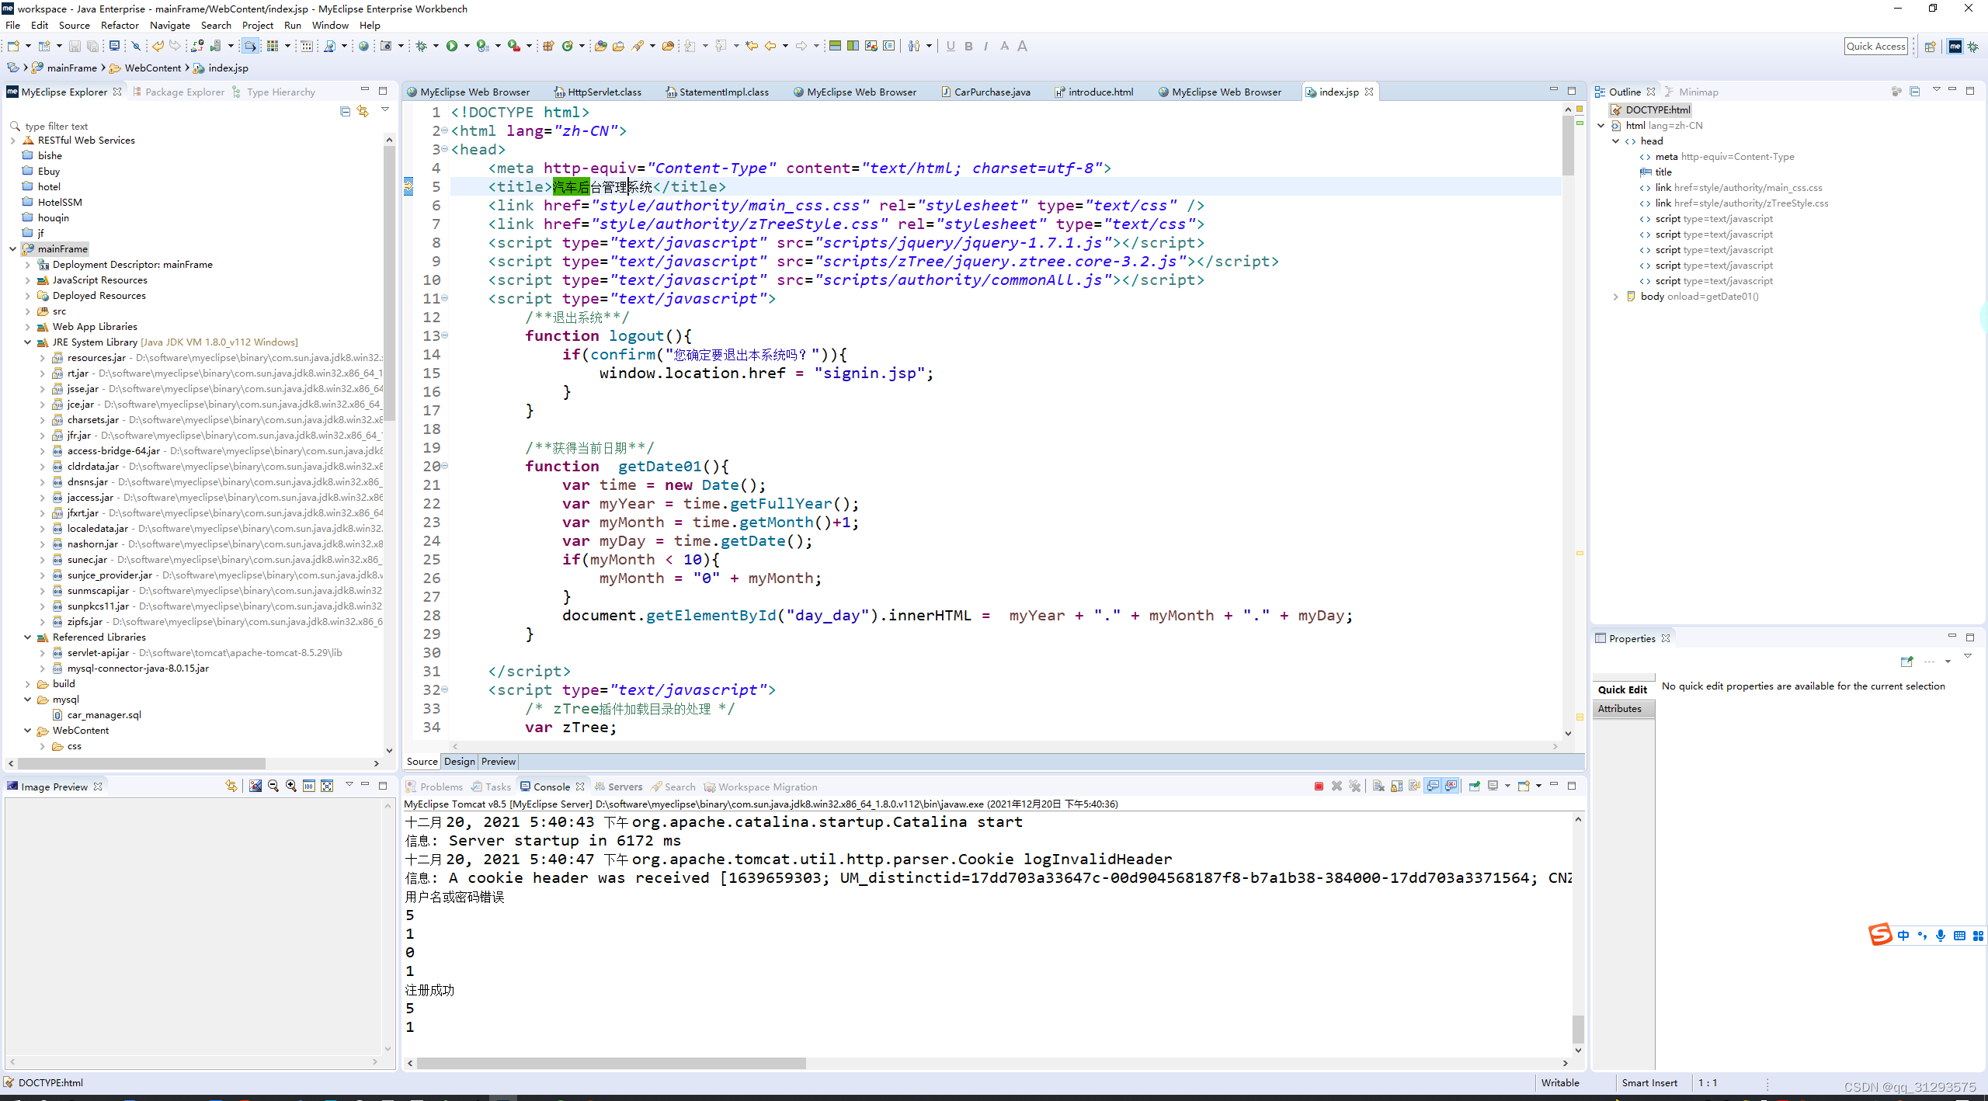Toggle Show Console on standard error change
This screenshot has width=1988, height=1101.
1451,787
